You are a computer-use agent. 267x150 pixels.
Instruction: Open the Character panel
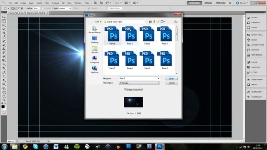pyautogui.click(x=256, y=92)
